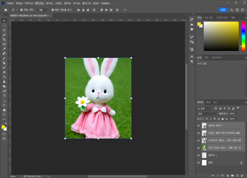The height and width of the screenshot is (178, 247).
Task: Open the 필터(T) menu
Action: point(68,3)
